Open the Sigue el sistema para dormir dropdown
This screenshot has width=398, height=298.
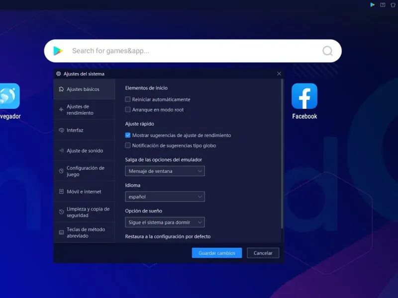tap(165, 222)
